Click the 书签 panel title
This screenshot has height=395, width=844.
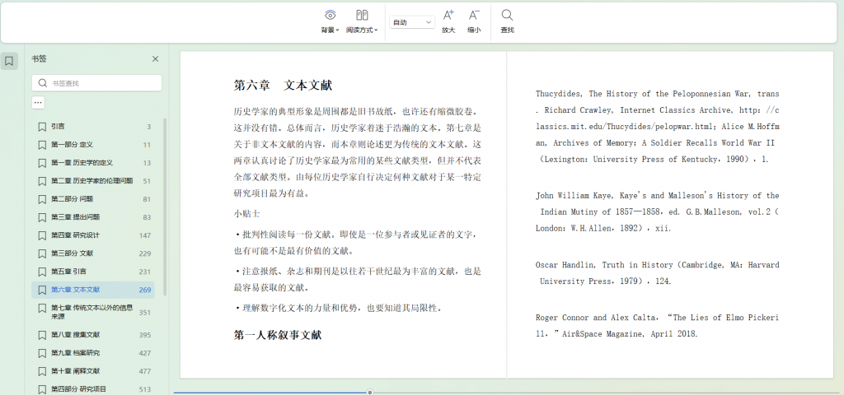tap(39, 59)
